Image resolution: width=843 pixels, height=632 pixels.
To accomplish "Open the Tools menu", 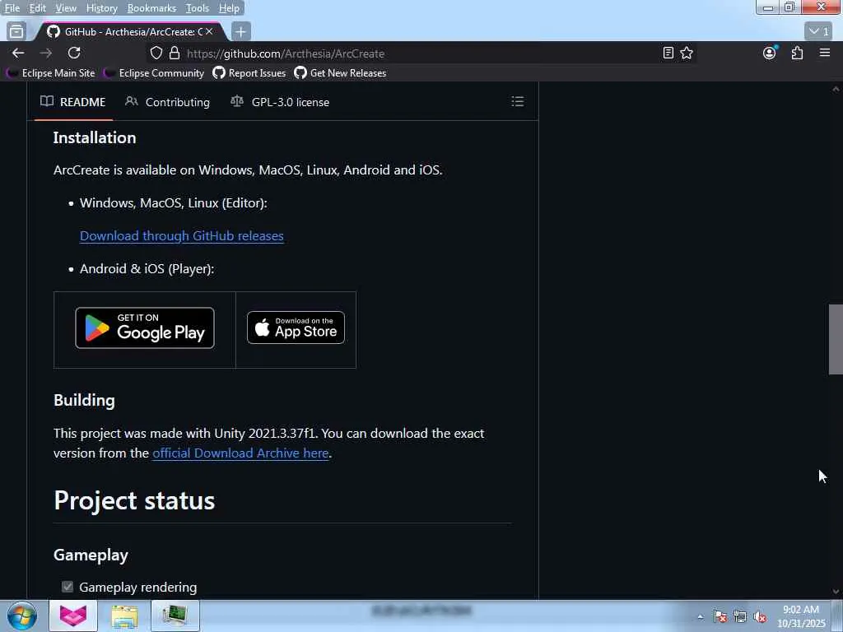I will point(198,8).
